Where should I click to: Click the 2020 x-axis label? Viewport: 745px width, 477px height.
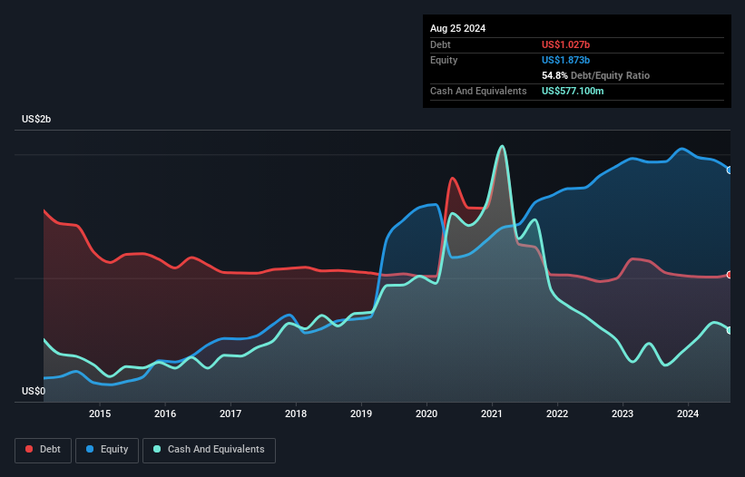point(426,414)
